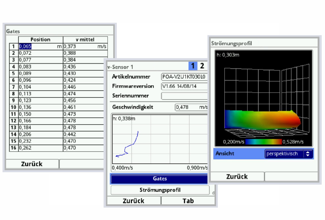
Task: Select sensor tab number 1
Action: [193, 66]
